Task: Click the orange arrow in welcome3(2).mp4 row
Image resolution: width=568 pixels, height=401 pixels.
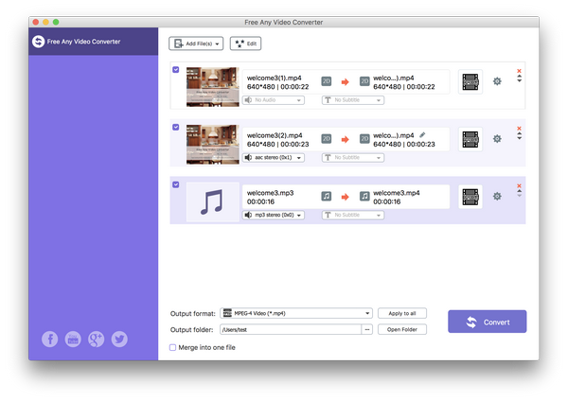Action: pyautogui.click(x=346, y=139)
